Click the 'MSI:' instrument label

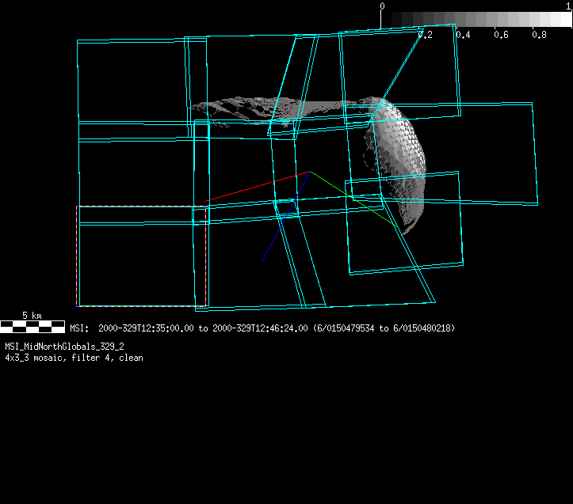(x=79, y=328)
